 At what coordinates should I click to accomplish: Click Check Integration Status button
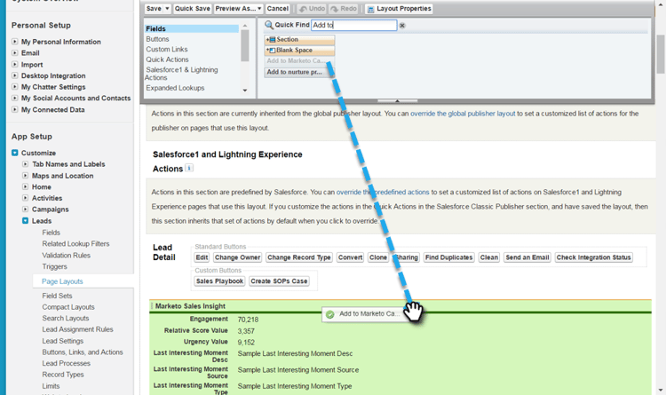coord(593,257)
